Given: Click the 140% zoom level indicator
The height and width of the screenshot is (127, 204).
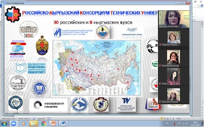Looking at the screenshot, I should pyautogui.click(x=179, y=119).
